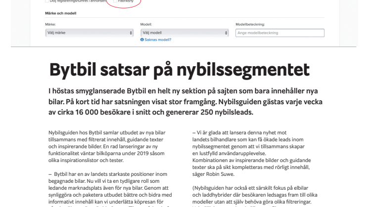Select the info icon beside Saknas modell?
The width and height of the screenshot is (369, 207).
click(x=142, y=40)
